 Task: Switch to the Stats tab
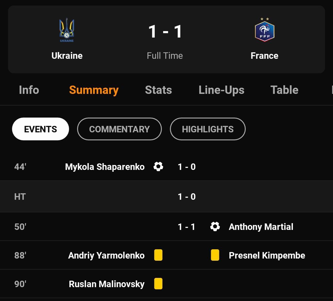pos(158,90)
